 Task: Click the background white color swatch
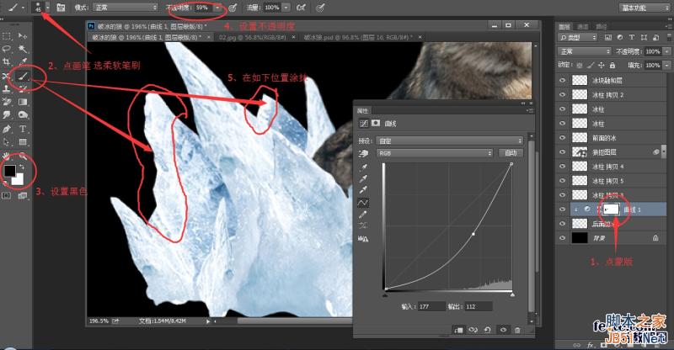coord(19,180)
